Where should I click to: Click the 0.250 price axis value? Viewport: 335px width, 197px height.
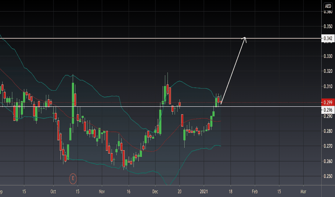coord(328,176)
